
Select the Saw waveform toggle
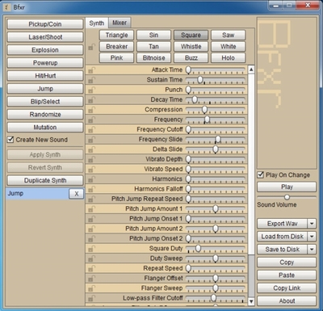pos(228,35)
